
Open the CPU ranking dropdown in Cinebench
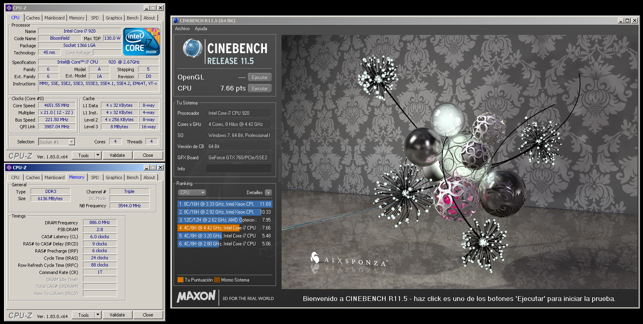coord(192,193)
